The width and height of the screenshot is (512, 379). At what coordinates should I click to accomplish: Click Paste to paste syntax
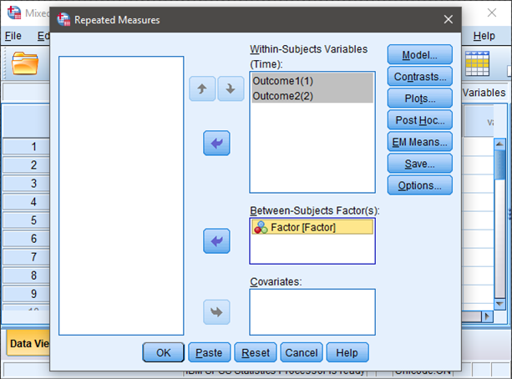209,352
